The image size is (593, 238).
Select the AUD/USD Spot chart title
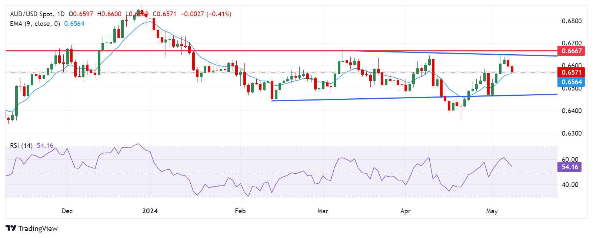[37, 14]
